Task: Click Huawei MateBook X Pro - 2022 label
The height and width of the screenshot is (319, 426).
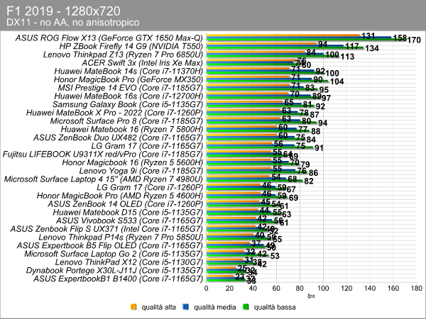Action: [x=114, y=113]
